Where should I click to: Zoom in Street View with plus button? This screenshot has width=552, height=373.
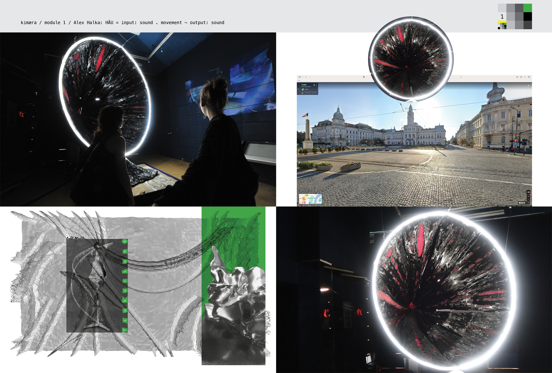tap(528, 196)
